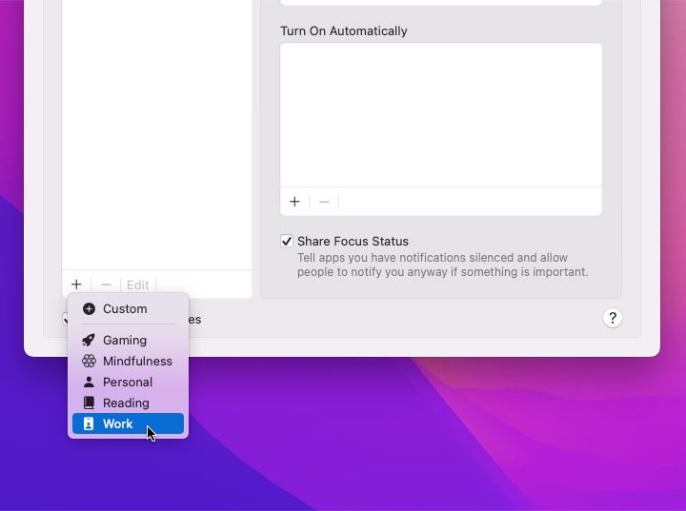Image resolution: width=686 pixels, height=511 pixels.
Task: Remove an automation under Turn On Automatically
Action: point(324,202)
